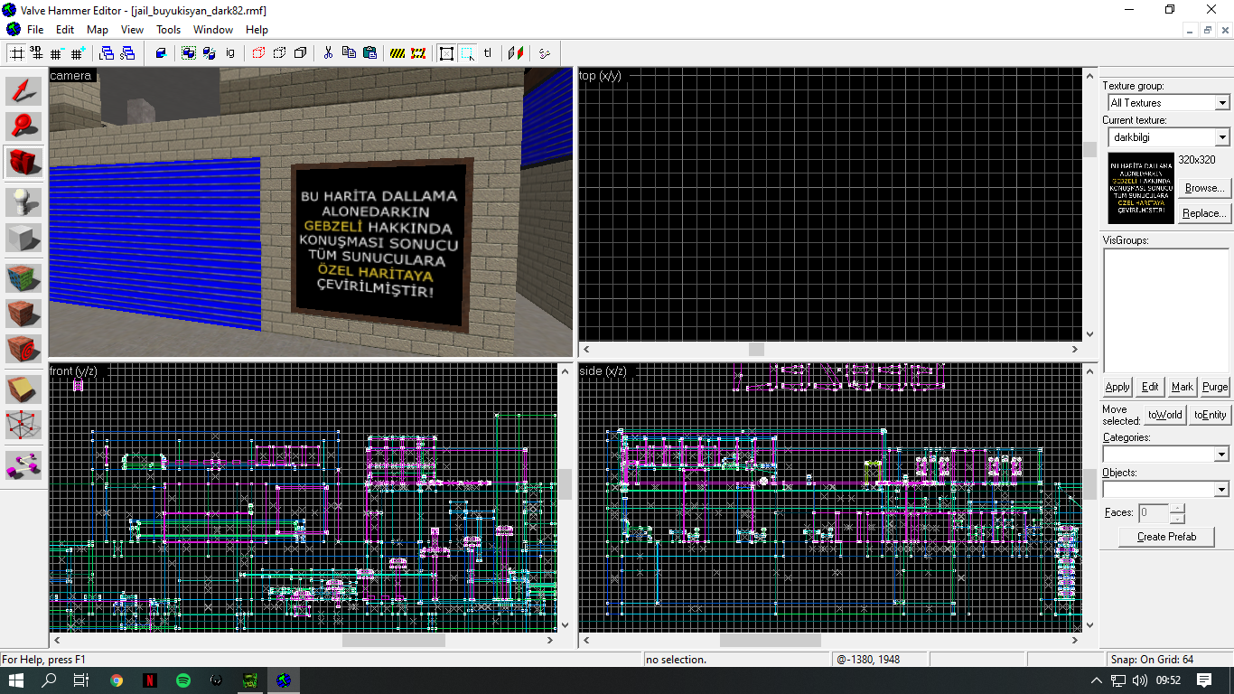Image resolution: width=1234 pixels, height=694 pixels.
Task: Toggle auto selection mode button
Action: tap(467, 53)
